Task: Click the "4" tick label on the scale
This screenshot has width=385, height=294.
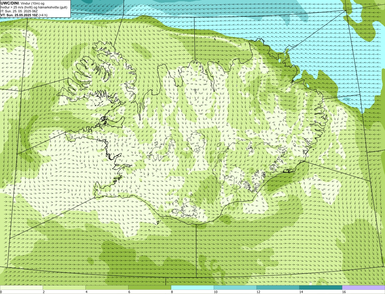Action: pyautogui.click(x=86, y=292)
